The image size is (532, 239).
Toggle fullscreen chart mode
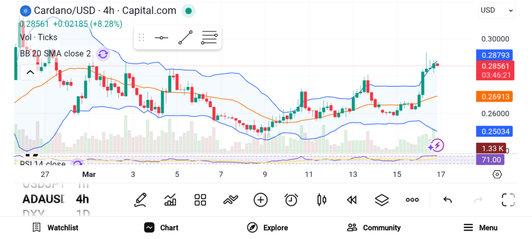click(x=508, y=200)
